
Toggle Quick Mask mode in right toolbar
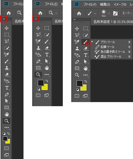pyautogui.click(x=77, y=96)
